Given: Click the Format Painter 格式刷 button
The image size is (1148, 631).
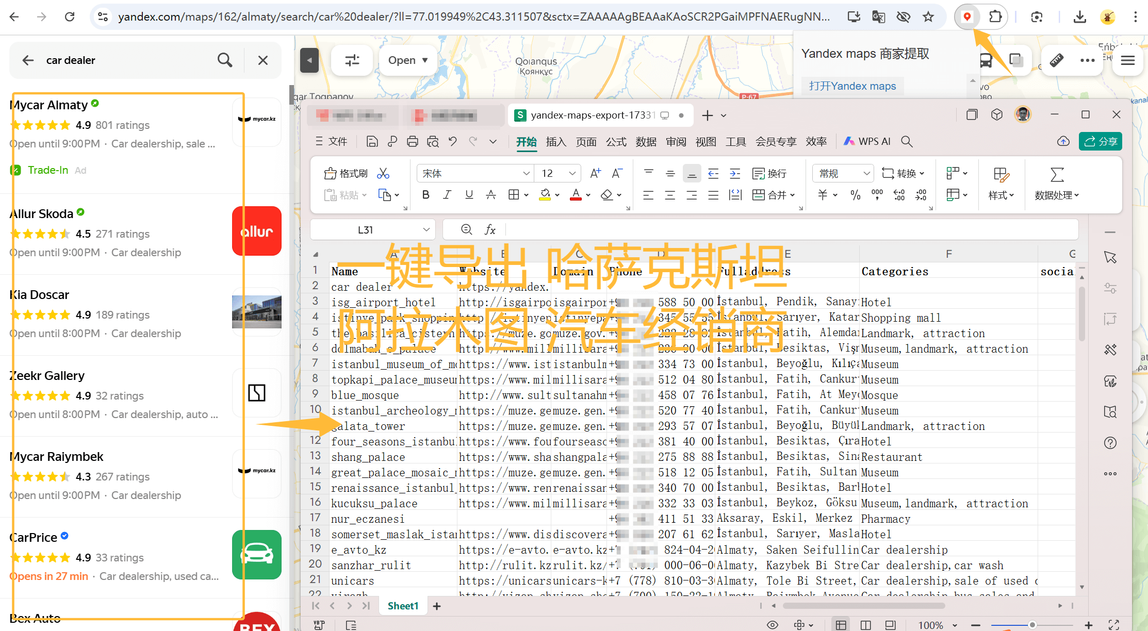Looking at the screenshot, I should 346,173.
